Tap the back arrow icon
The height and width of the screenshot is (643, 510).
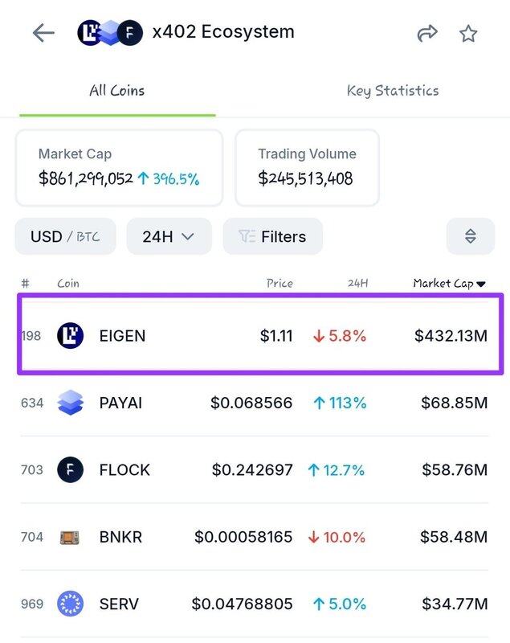point(43,33)
